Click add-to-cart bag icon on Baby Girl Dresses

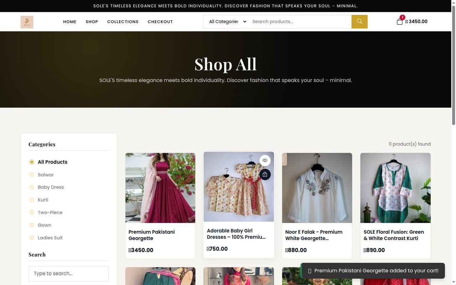pos(265,175)
